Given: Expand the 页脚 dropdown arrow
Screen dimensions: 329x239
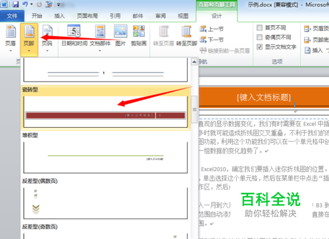Looking at the screenshot, I should (29, 51).
